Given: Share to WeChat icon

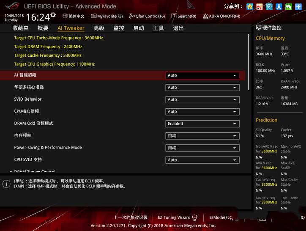Looking at the screenshot, I should [289, 7].
